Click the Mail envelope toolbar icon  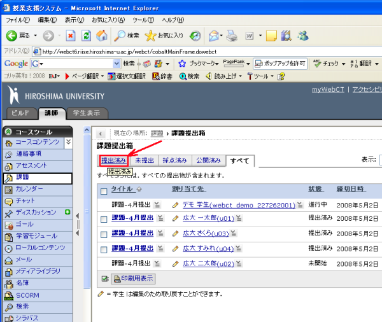pos(214,36)
